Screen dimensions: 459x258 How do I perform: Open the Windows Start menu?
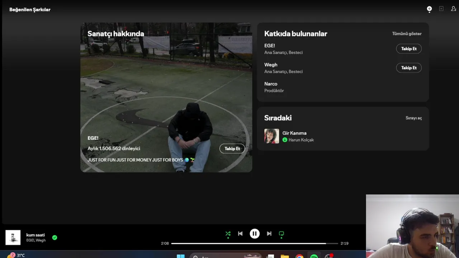click(x=181, y=256)
